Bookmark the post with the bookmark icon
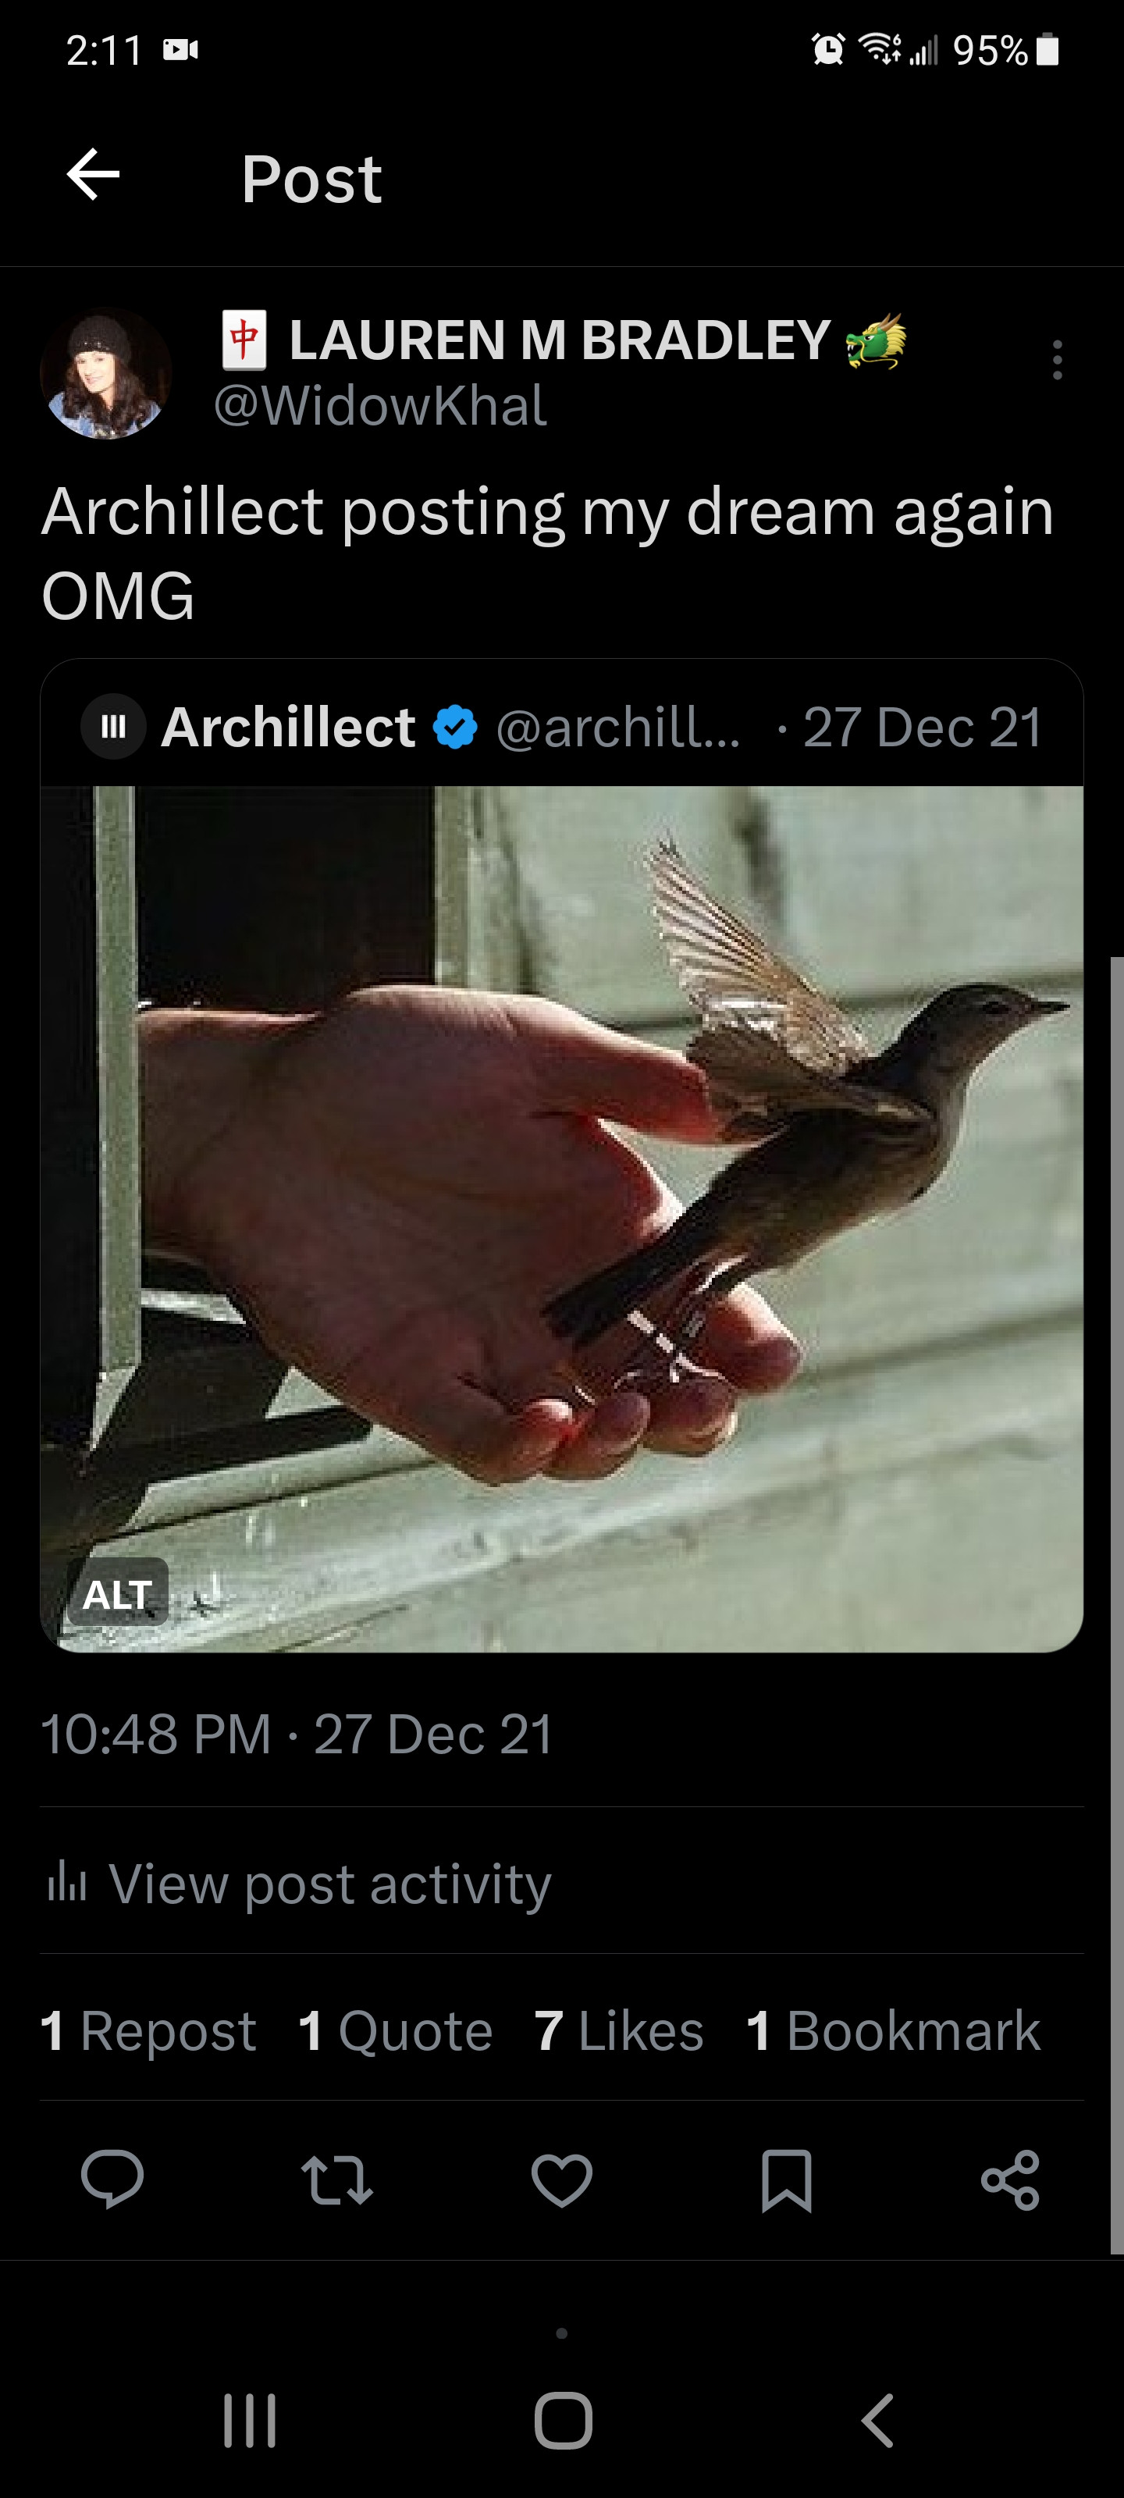Screen dimensions: 1124x2498 click(787, 2179)
